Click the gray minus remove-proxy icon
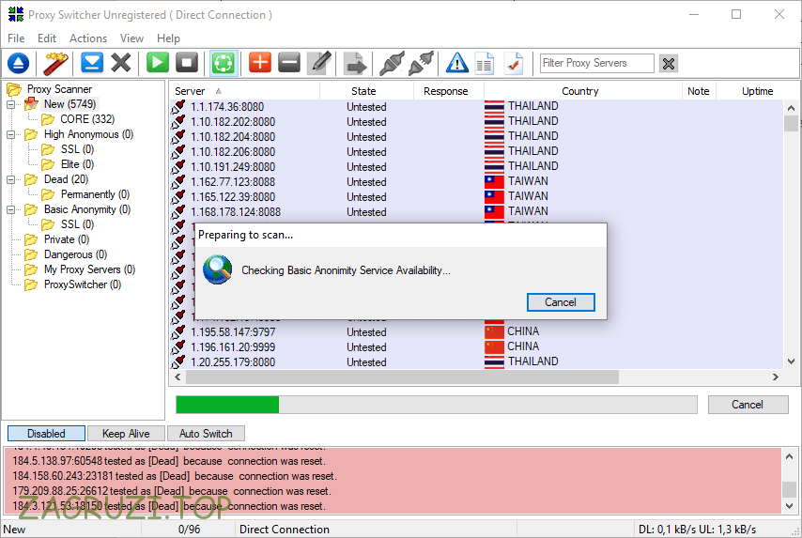This screenshot has height=538, width=802. (289, 63)
